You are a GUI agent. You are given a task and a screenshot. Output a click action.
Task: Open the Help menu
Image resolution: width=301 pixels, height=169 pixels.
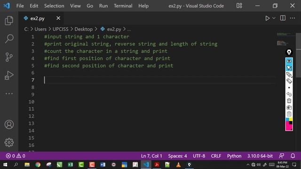(x=143, y=6)
